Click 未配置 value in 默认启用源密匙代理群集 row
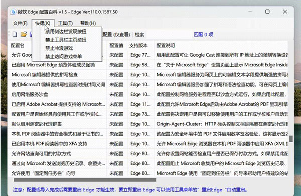 pyautogui.click(x=116, y=124)
